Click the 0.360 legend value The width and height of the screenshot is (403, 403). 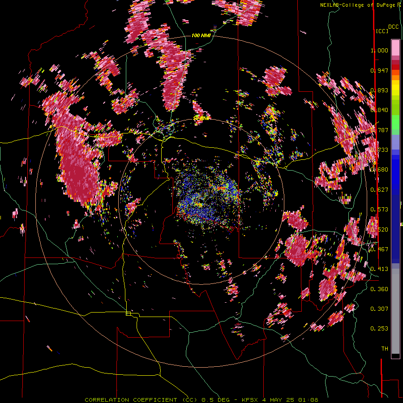pos(379,289)
